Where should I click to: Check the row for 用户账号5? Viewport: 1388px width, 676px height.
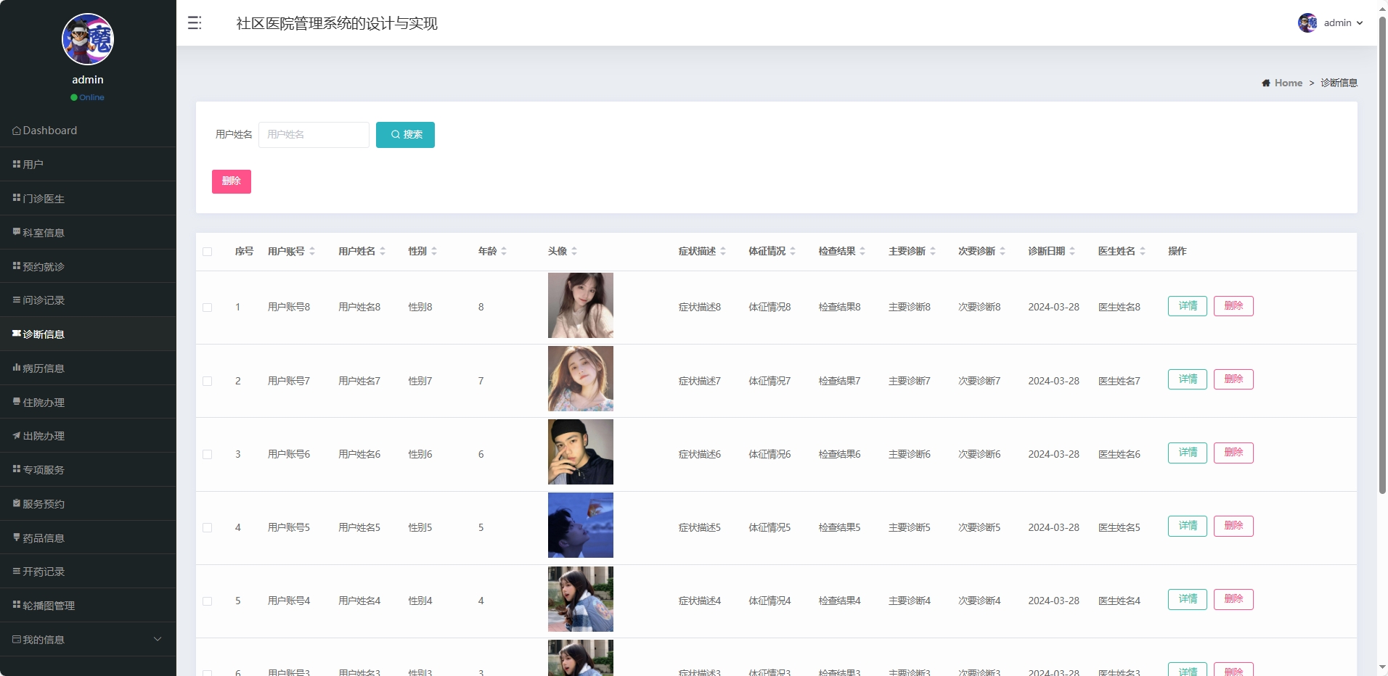tap(208, 527)
